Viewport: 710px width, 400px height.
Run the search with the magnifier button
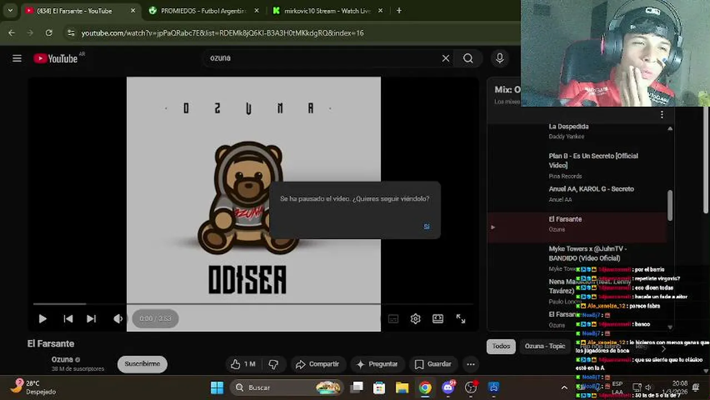pyautogui.click(x=468, y=58)
